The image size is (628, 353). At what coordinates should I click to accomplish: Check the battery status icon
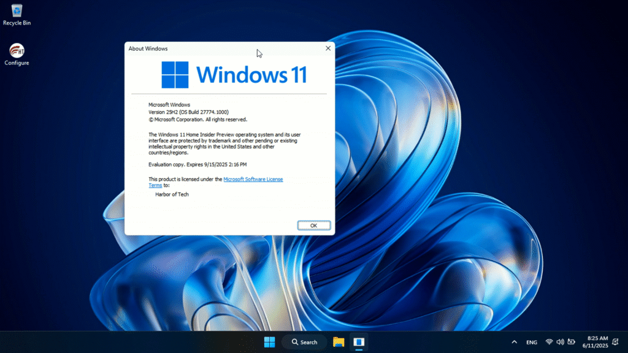(x=571, y=342)
